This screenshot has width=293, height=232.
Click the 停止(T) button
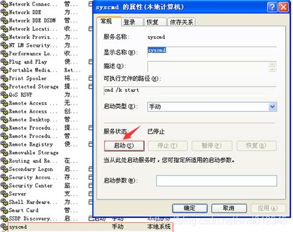click(x=168, y=146)
